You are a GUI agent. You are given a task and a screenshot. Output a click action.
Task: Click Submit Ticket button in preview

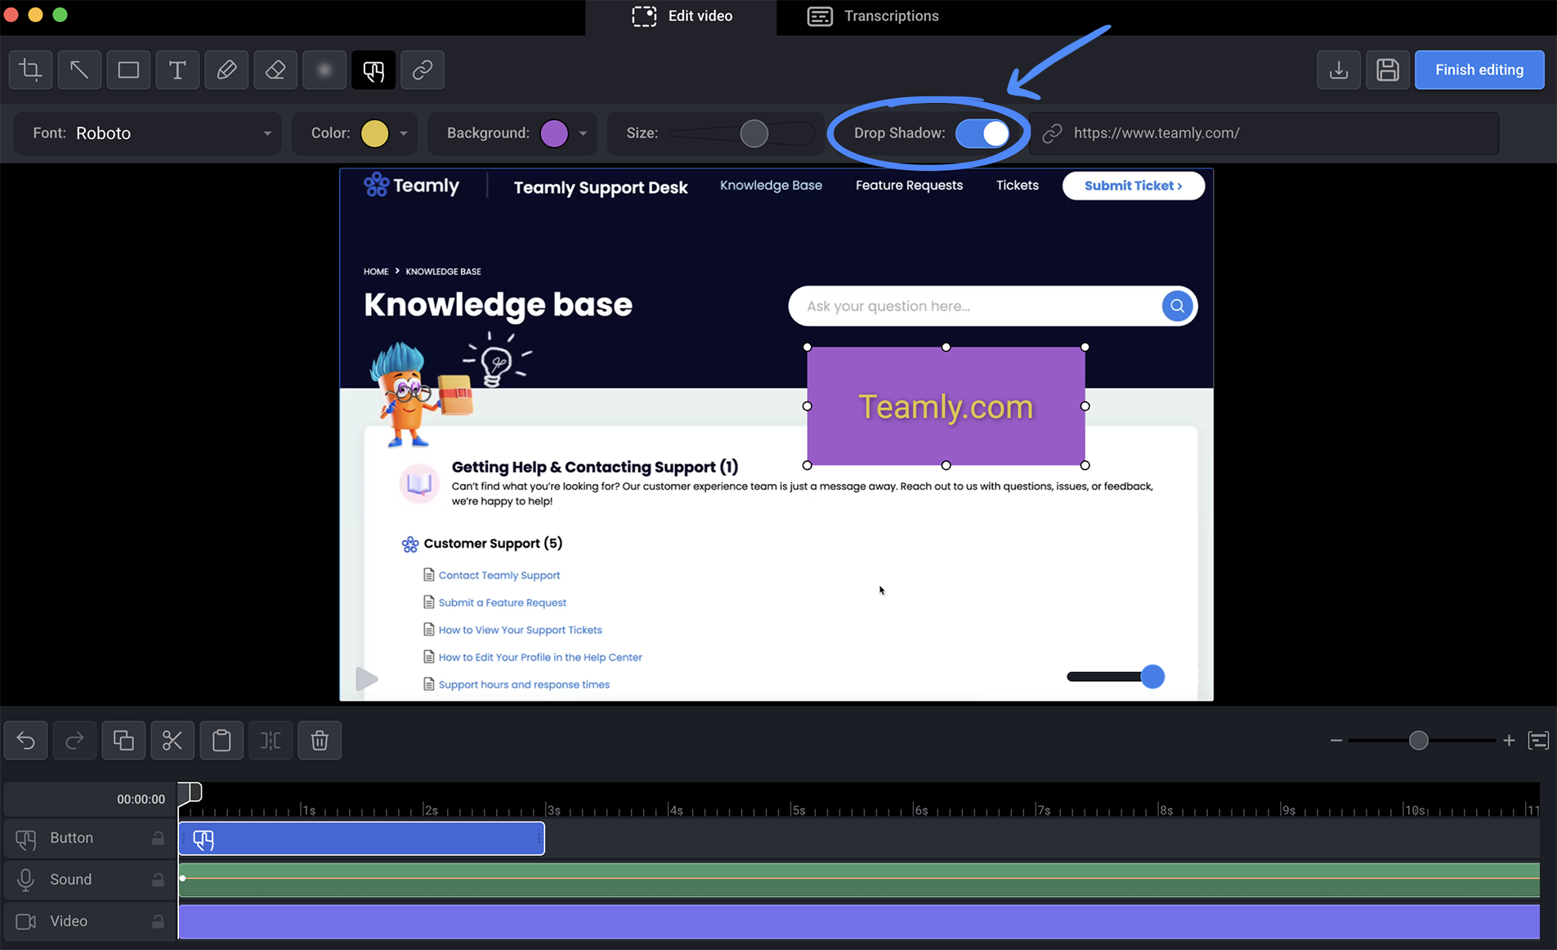1133,186
